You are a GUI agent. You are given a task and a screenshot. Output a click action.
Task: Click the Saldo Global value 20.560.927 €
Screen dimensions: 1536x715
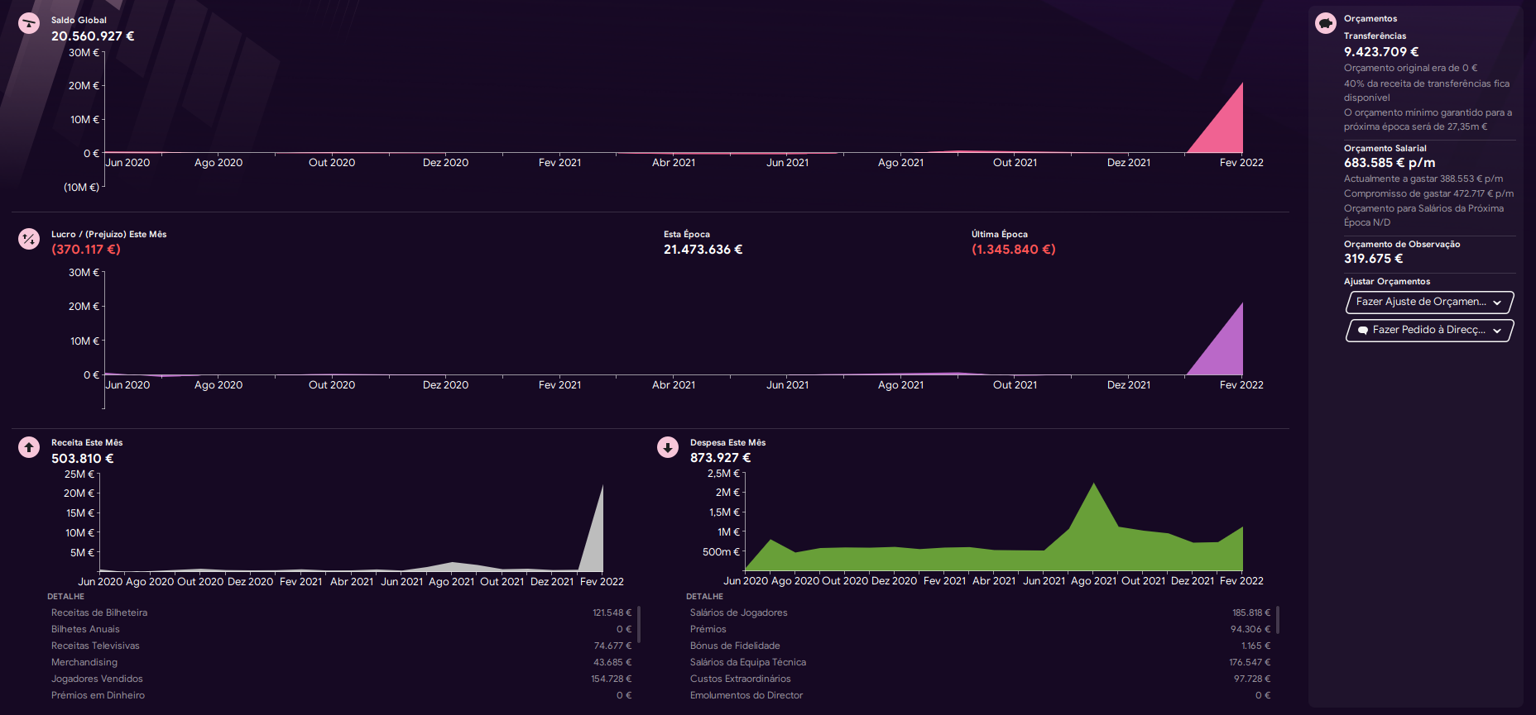click(93, 36)
